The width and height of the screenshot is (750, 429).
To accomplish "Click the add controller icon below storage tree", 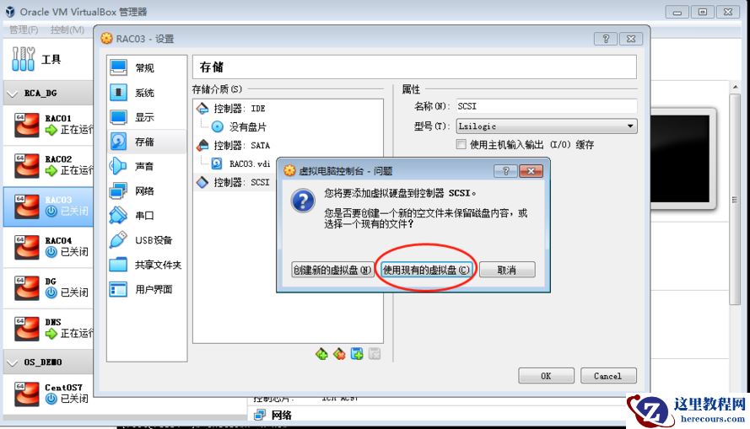I will 321,354.
